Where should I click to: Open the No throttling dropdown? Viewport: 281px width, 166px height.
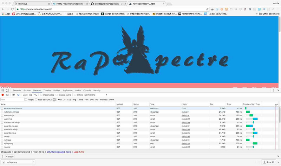tap(96, 95)
